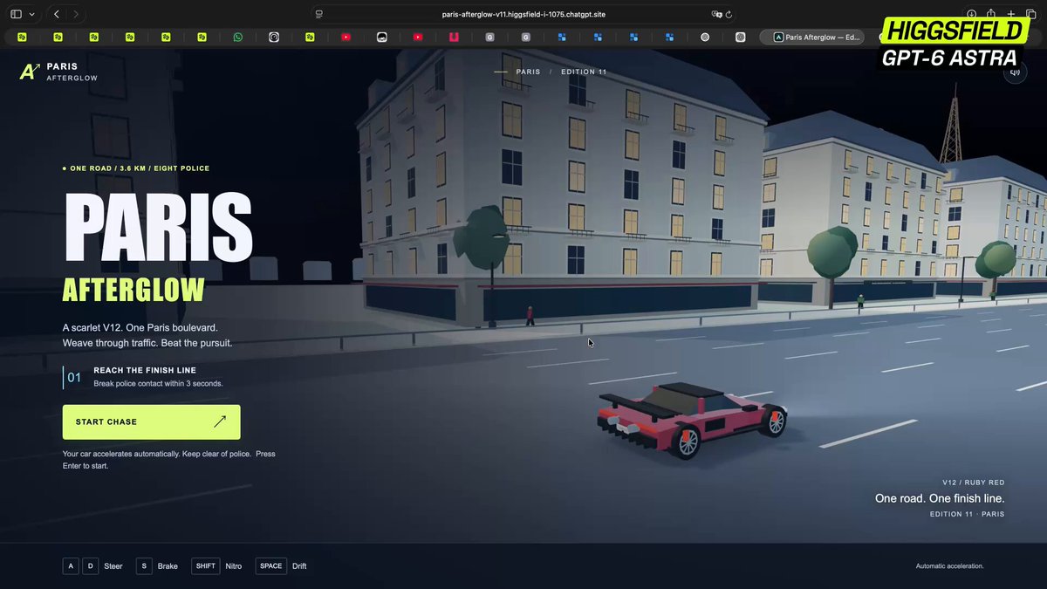The width and height of the screenshot is (1047, 589).
Task: Click the D steer key badge
Action: (x=91, y=566)
